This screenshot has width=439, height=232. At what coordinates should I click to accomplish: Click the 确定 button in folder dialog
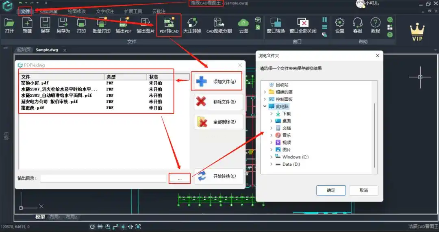click(331, 190)
